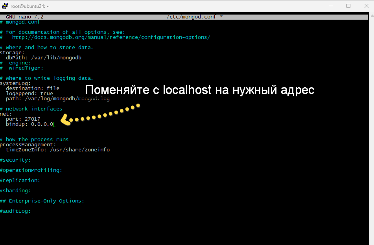374x245 pixels.
Task: Click the Enterprise-Only Options heading
Action: [42, 201]
